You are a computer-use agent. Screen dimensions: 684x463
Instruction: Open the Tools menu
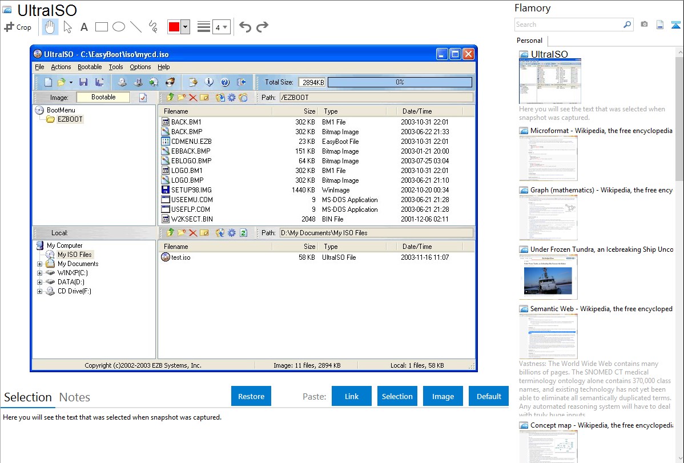click(115, 67)
